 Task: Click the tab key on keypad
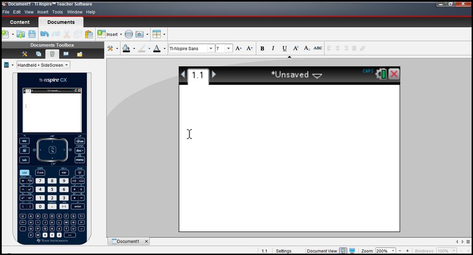pos(24,160)
